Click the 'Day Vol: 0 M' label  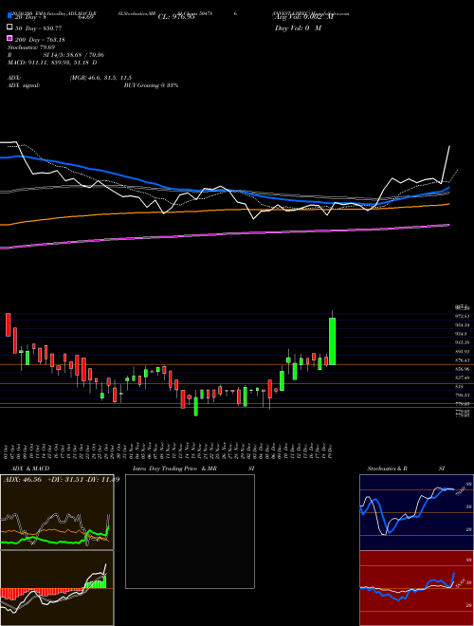(x=298, y=28)
